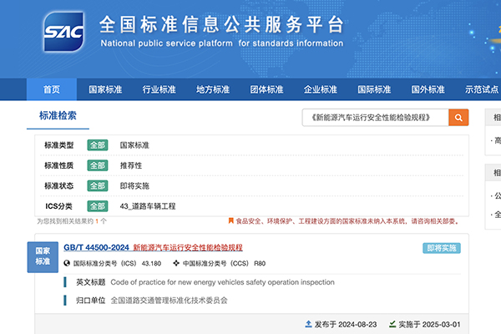Screen dimensions: 501x334
Task: Go to the 首页 navigation tab
Action: point(51,89)
